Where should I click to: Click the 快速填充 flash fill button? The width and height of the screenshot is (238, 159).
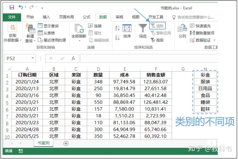click(200, 26)
